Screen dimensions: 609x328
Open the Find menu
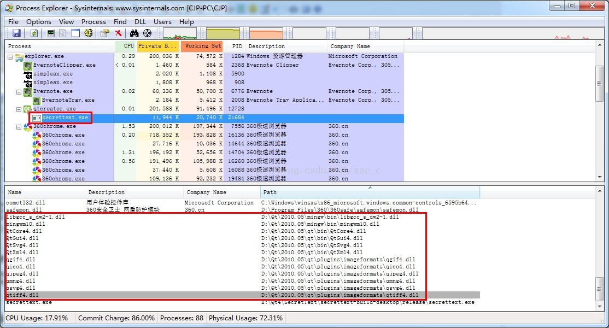pyautogui.click(x=120, y=22)
